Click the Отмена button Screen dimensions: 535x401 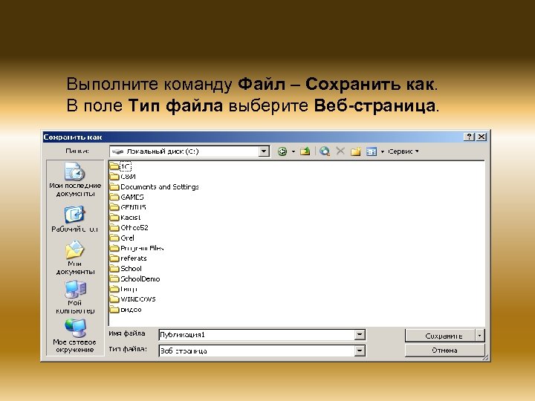point(444,351)
